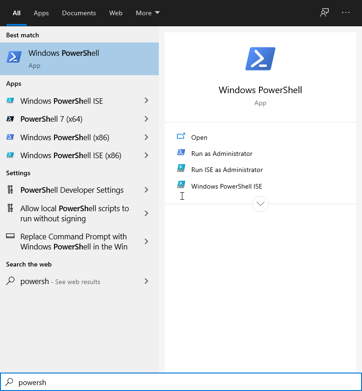Select the Web filter tab
Image resolution: width=362 pixels, height=391 pixels.
click(x=116, y=13)
